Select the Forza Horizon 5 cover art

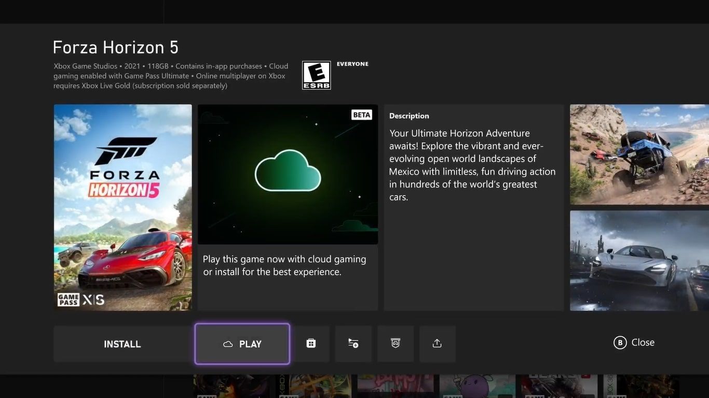(123, 208)
